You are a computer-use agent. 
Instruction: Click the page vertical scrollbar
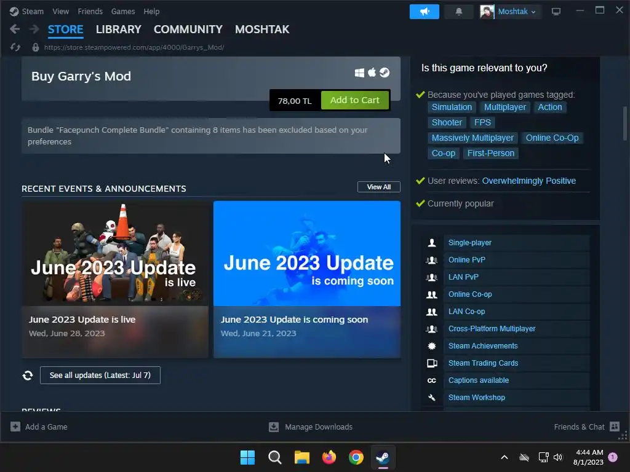pos(625,123)
